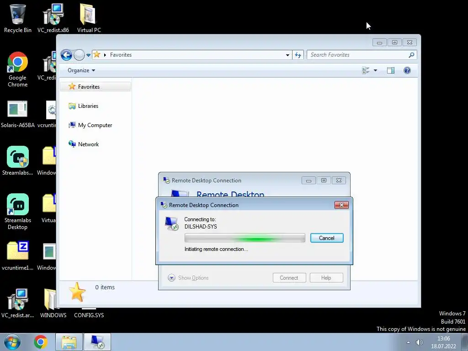This screenshot has width=468, height=351.
Task: Open the WINDOWS folder on desktop
Action: 53,303
